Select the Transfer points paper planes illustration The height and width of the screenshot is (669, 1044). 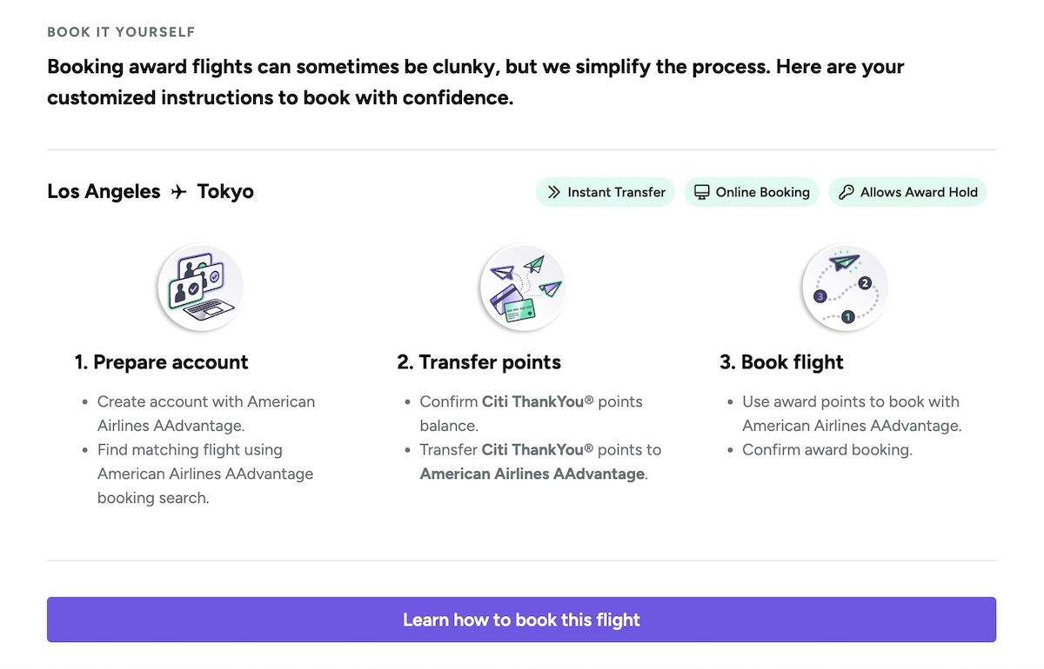click(522, 288)
